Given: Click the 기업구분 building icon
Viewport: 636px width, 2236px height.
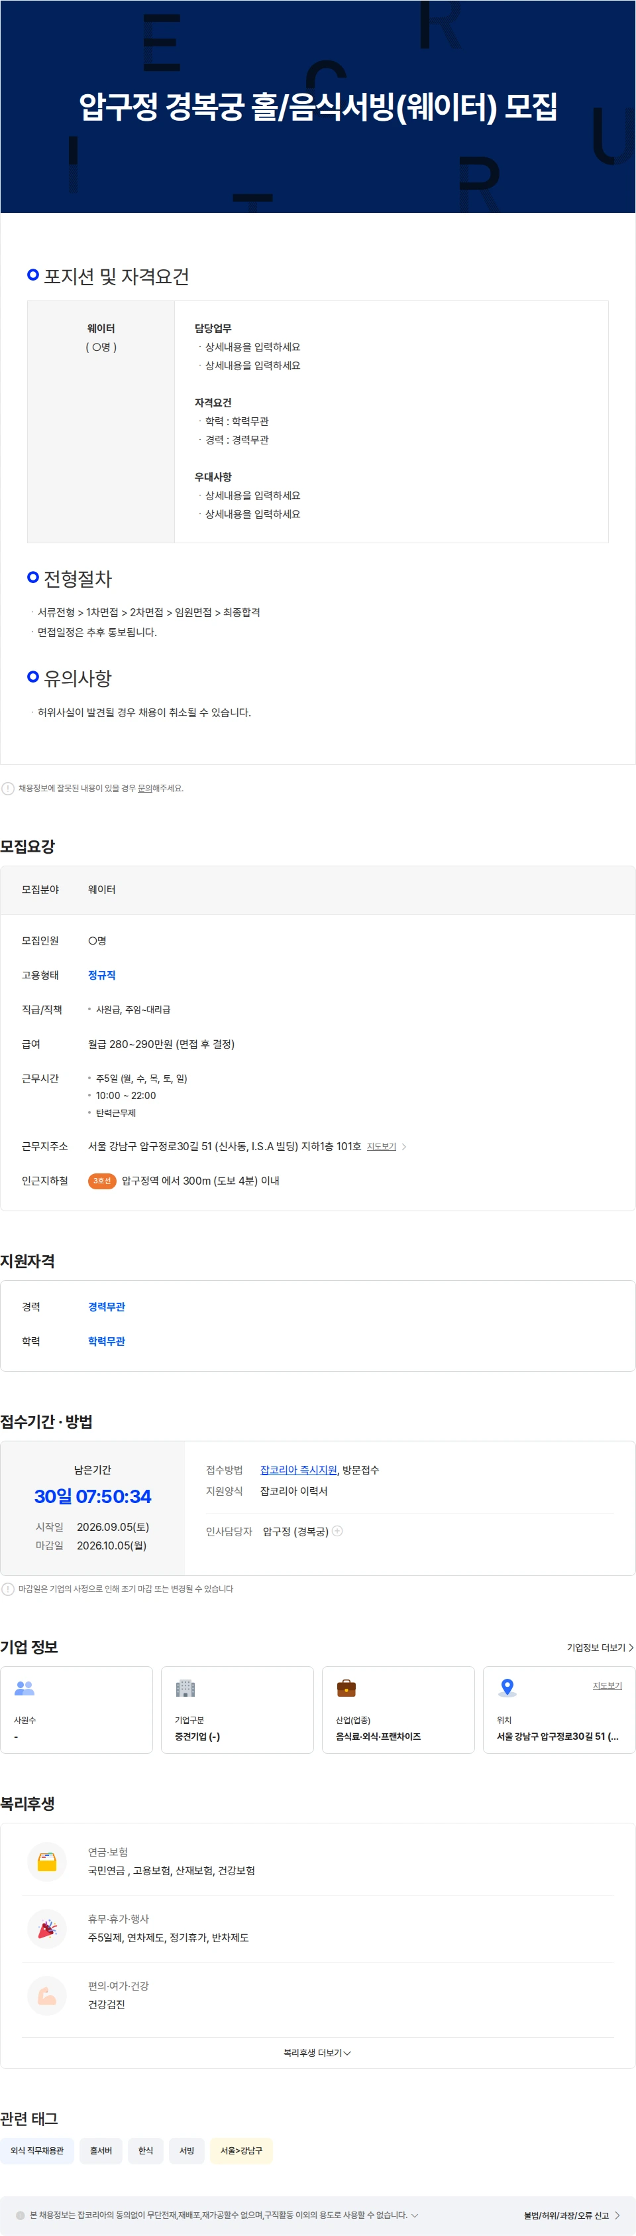Looking at the screenshot, I should pos(185,1687).
